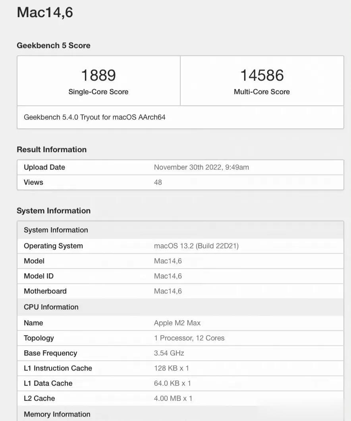The height and width of the screenshot is (421, 351).
Task: Select the Memory Information section header
Action: click(x=57, y=414)
